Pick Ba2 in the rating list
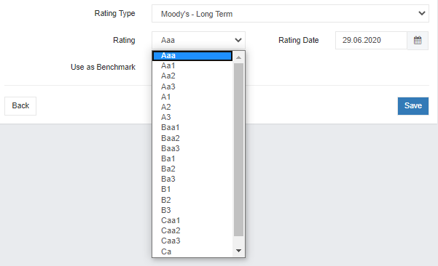 click(x=192, y=169)
